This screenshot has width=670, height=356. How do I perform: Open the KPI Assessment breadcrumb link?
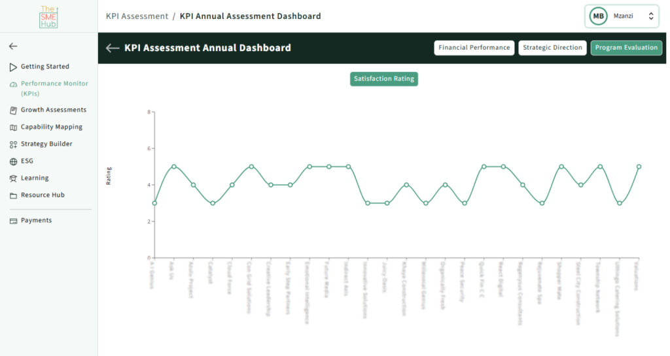click(137, 16)
